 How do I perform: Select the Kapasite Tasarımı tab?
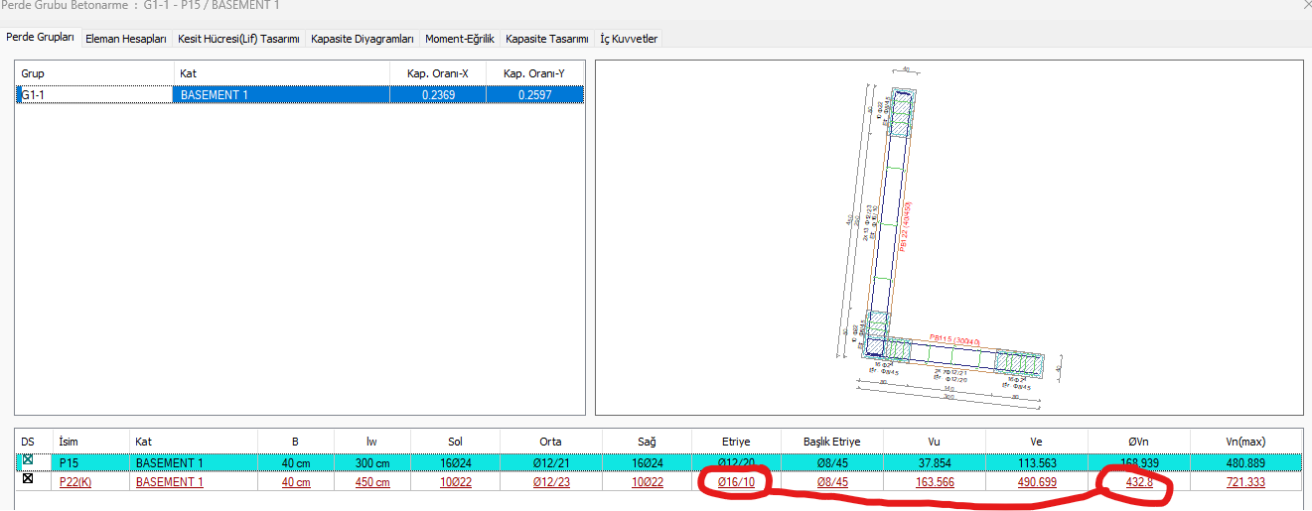(547, 39)
